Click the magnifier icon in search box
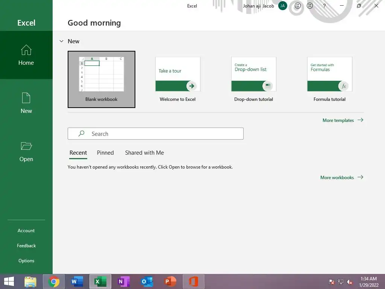 pos(81,134)
